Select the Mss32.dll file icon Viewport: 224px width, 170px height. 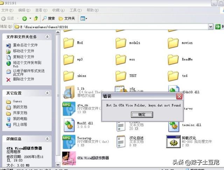coord(69,125)
